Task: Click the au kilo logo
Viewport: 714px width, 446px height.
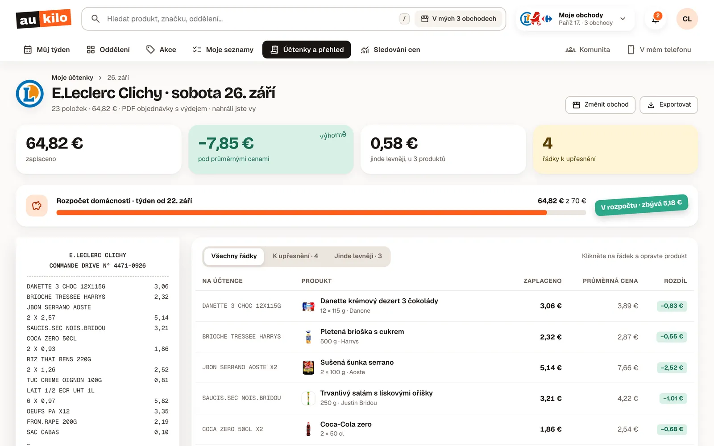Action: (x=44, y=19)
